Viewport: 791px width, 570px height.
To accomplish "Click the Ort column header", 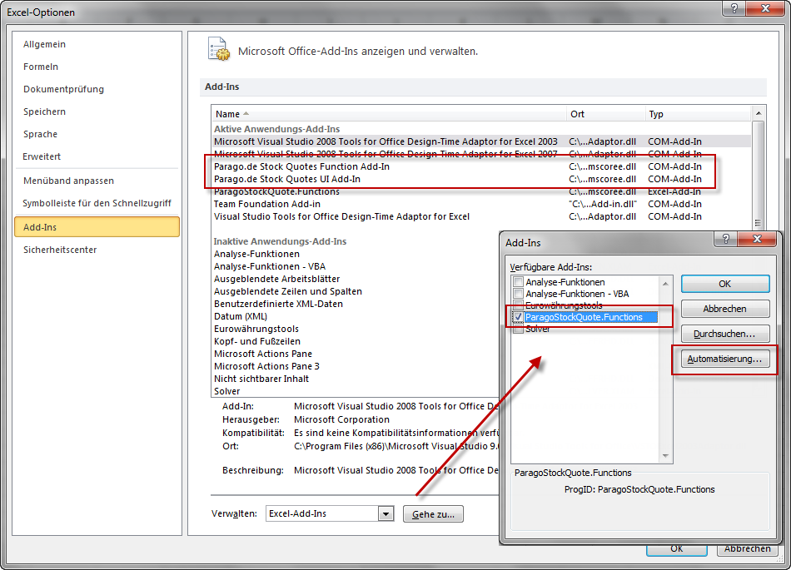I will click(577, 114).
